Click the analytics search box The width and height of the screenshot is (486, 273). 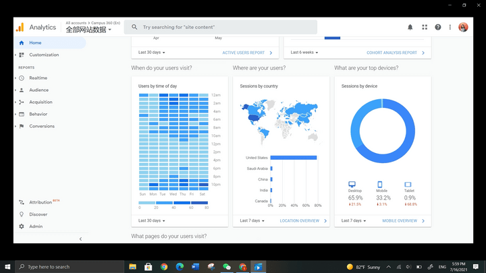(221, 27)
